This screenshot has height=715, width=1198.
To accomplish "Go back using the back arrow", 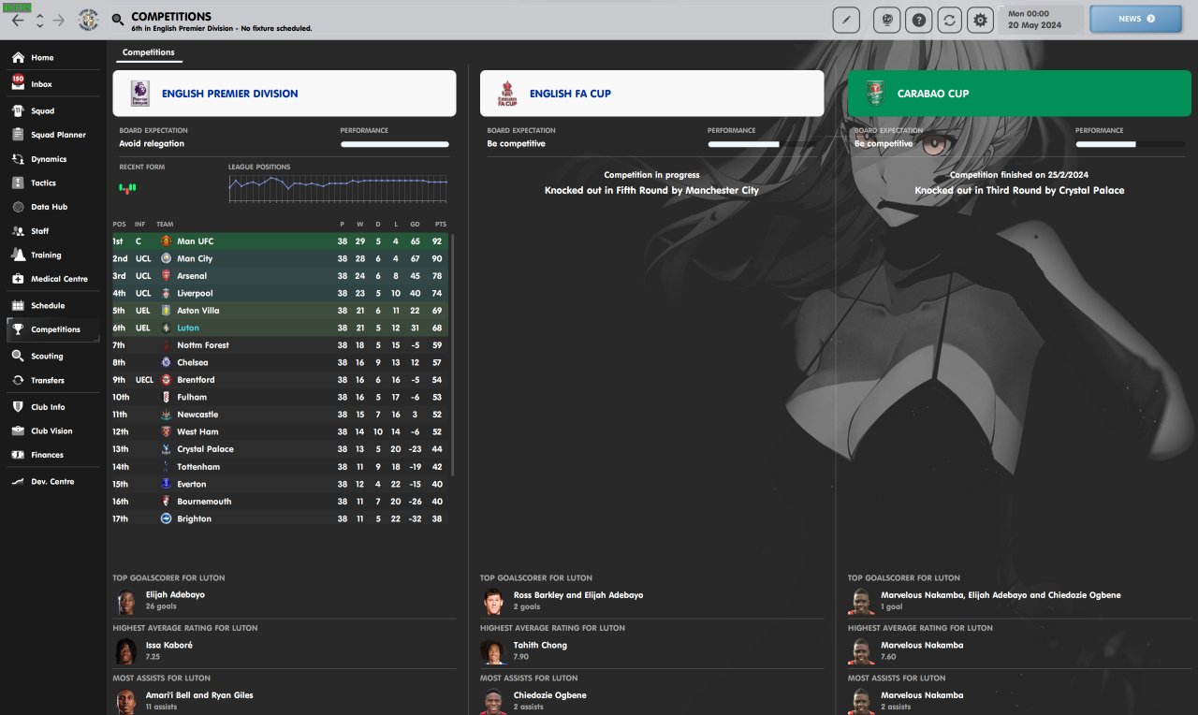I will pyautogui.click(x=18, y=20).
